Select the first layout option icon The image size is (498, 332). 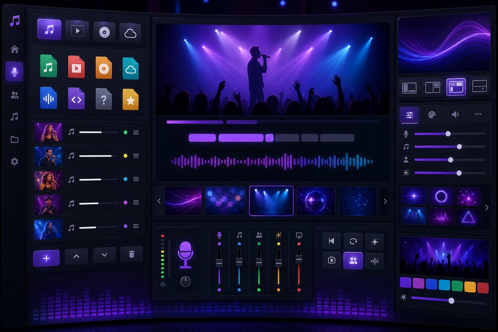409,87
